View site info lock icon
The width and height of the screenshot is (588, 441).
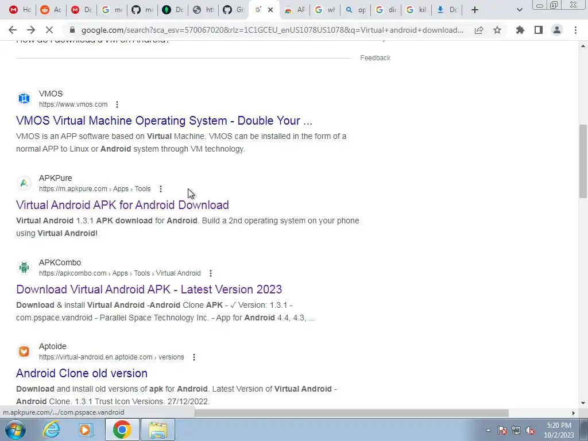[72, 30]
